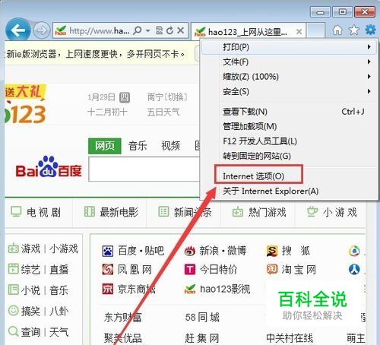Click the pink T icon for 今日特价
Viewport: 380px width, 345px height.
coord(190,270)
